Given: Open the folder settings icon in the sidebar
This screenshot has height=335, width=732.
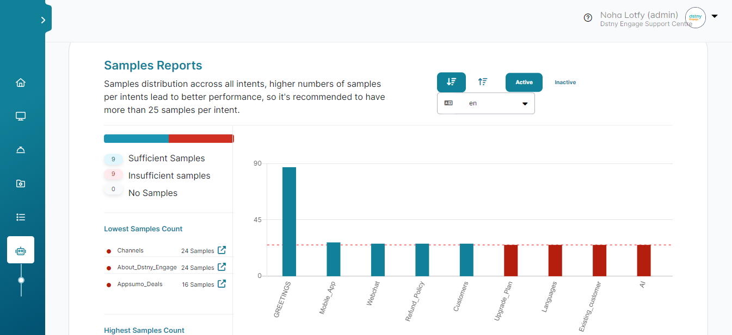Looking at the screenshot, I should coord(21,183).
